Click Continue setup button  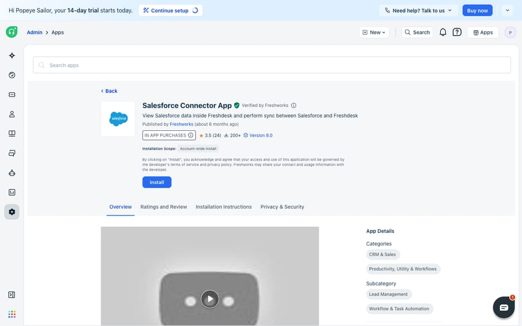pyautogui.click(x=171, y=10)
